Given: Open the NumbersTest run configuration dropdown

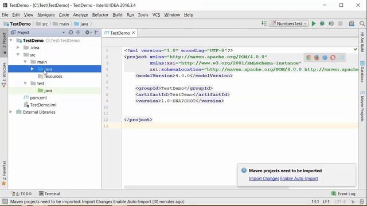Looking at the screenshot, I should pos(288,23).
